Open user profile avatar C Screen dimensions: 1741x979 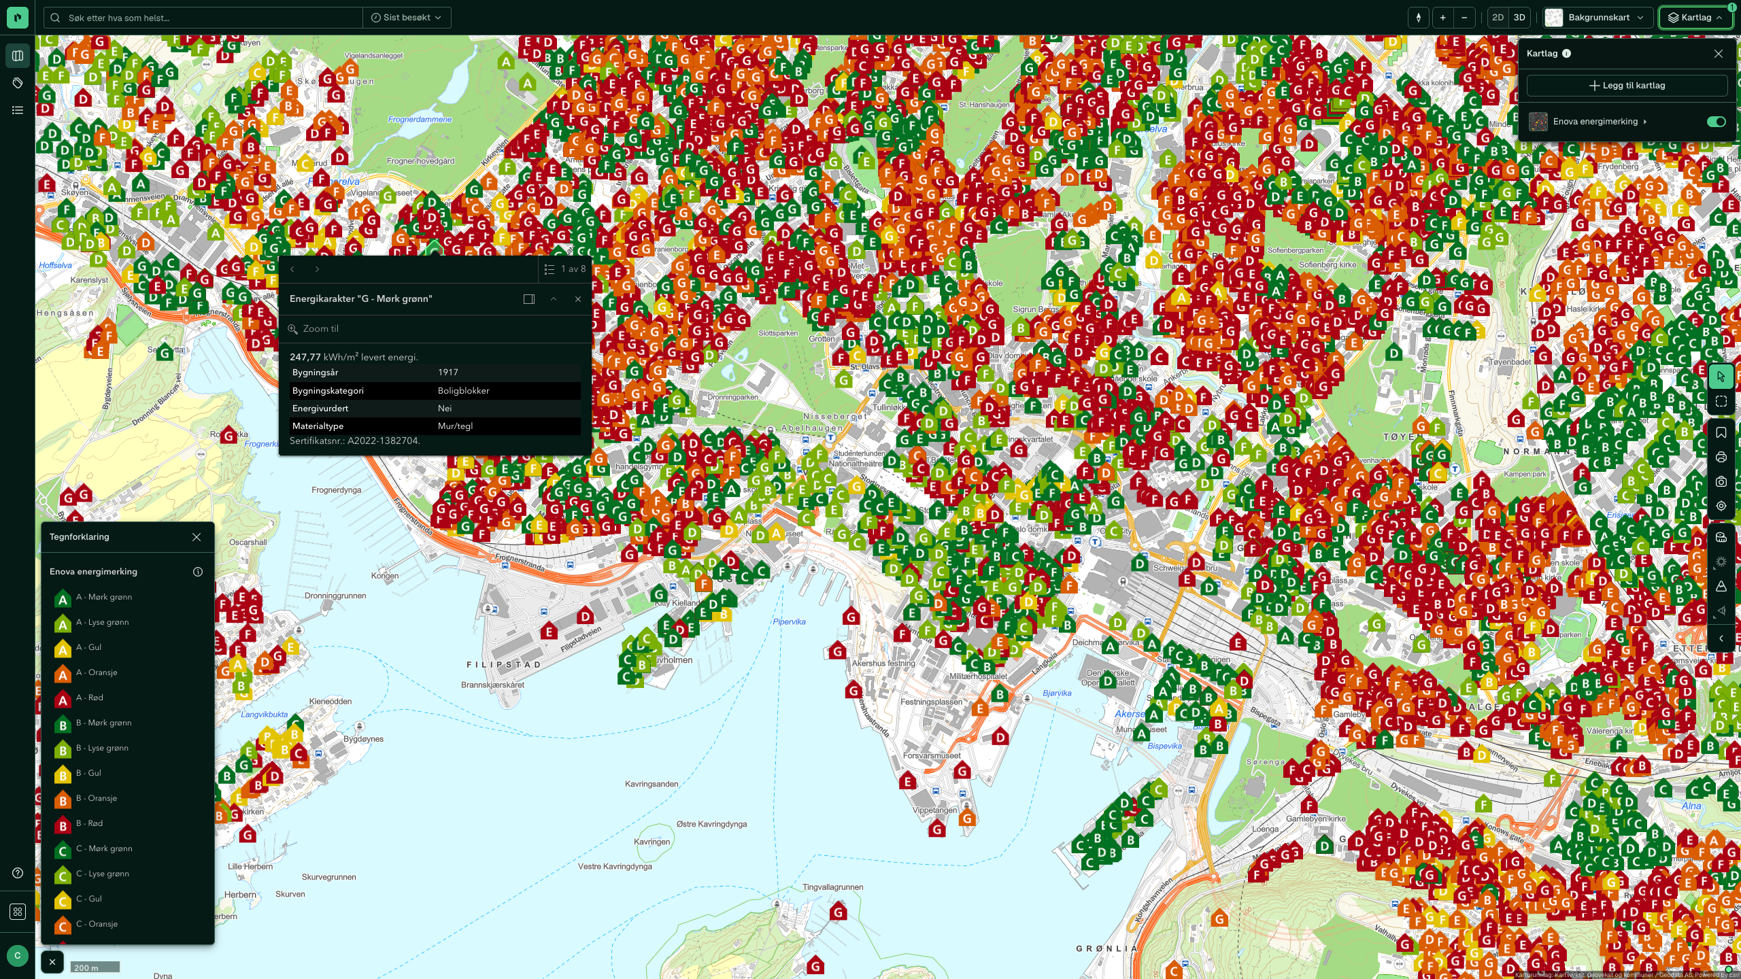(18, 956)
